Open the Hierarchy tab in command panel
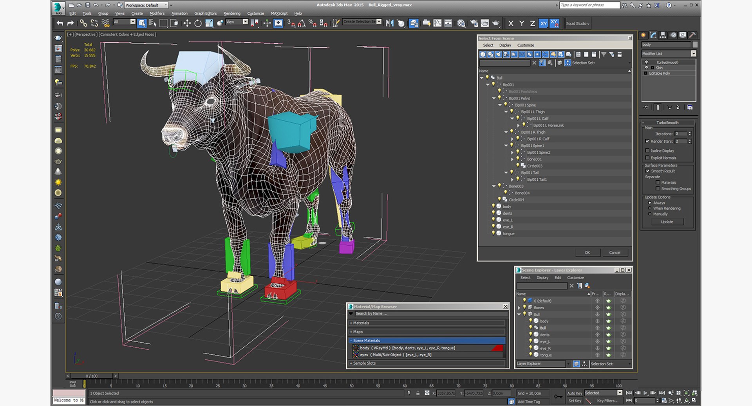This screenshot has height=406, width=752. click(x=663, y=35)
